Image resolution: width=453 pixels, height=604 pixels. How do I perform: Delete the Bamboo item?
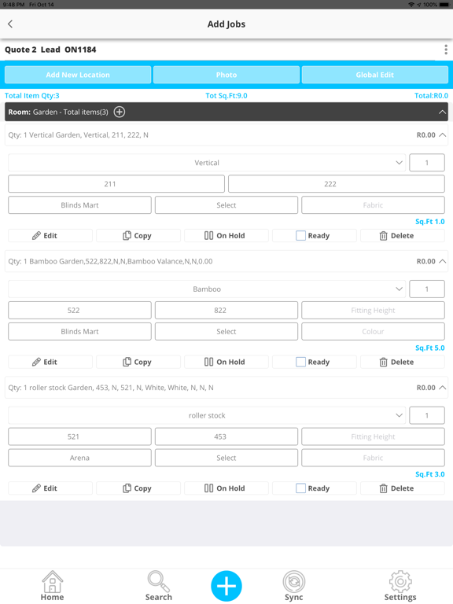point(403,362)
